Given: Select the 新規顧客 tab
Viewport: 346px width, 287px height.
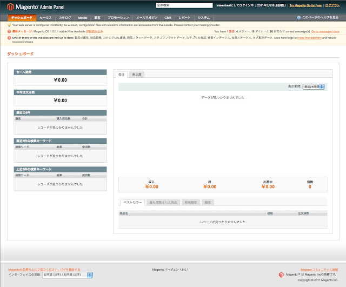Looking at the screenshot, I should pyautogui.click(x=191, y=202).
